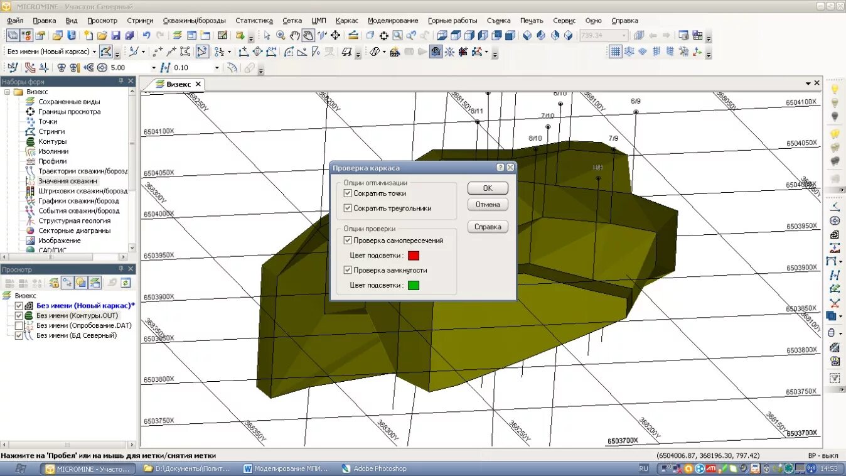
Task: Open the 0.10 value dropdown
Action: pos(217,67)
